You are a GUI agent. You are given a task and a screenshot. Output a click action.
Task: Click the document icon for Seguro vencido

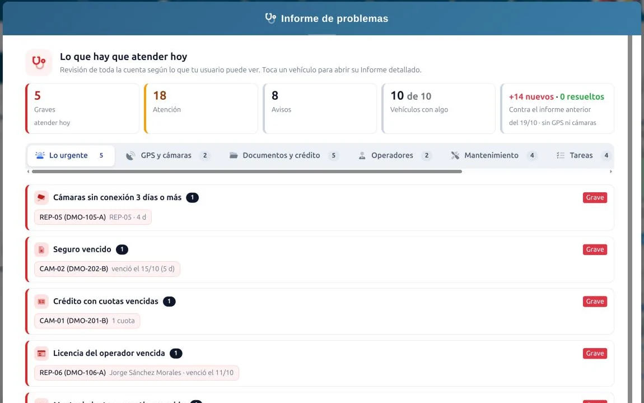41,249
